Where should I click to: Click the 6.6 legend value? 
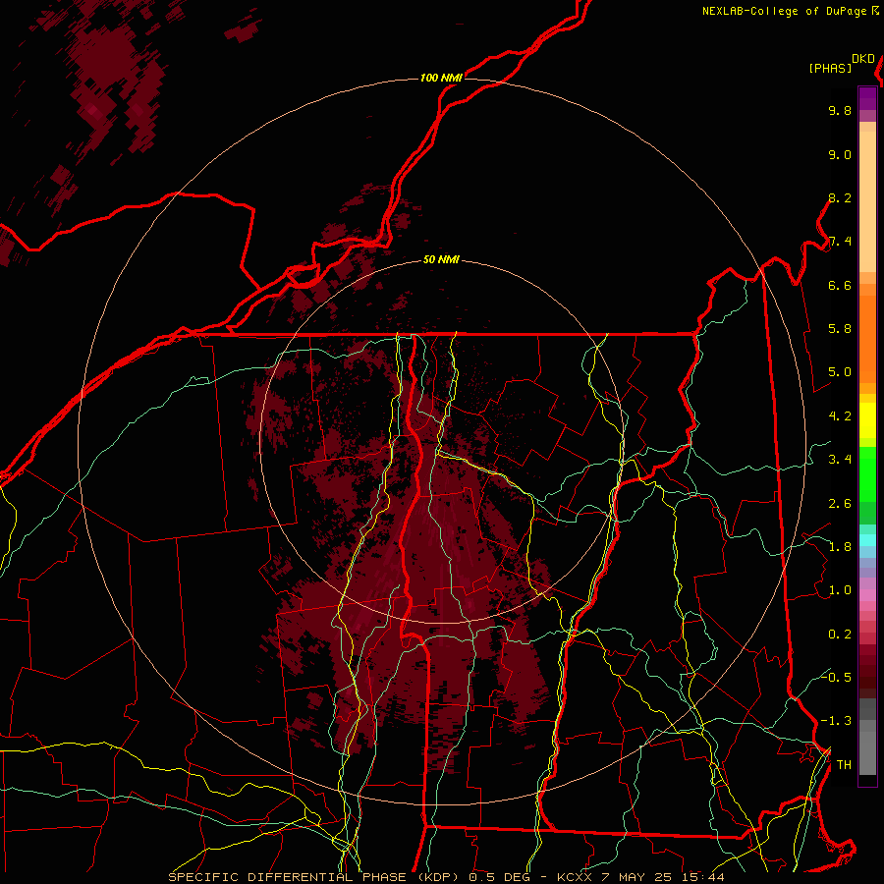(840, 285)
